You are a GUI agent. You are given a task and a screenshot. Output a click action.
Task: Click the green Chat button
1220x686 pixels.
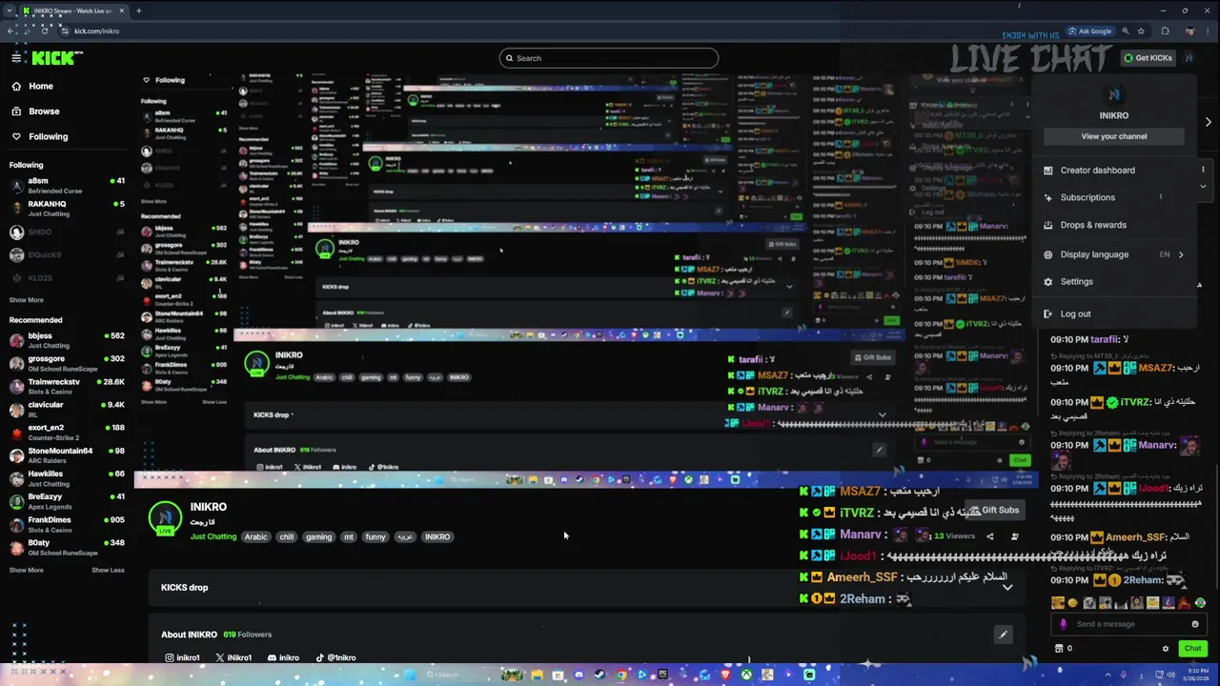1192,649
